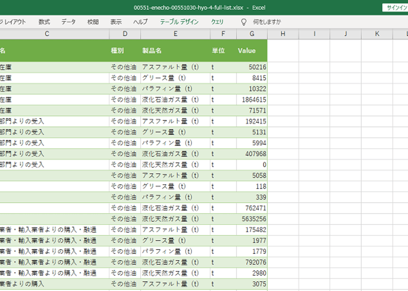The width and height of the screenshot is (408, 291).
Task: Select column G header
Action: (252, 34)
